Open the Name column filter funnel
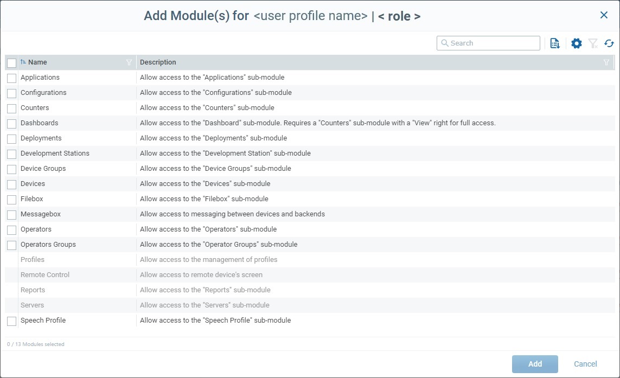The image size is (620, 378). [x=129, y=62]
